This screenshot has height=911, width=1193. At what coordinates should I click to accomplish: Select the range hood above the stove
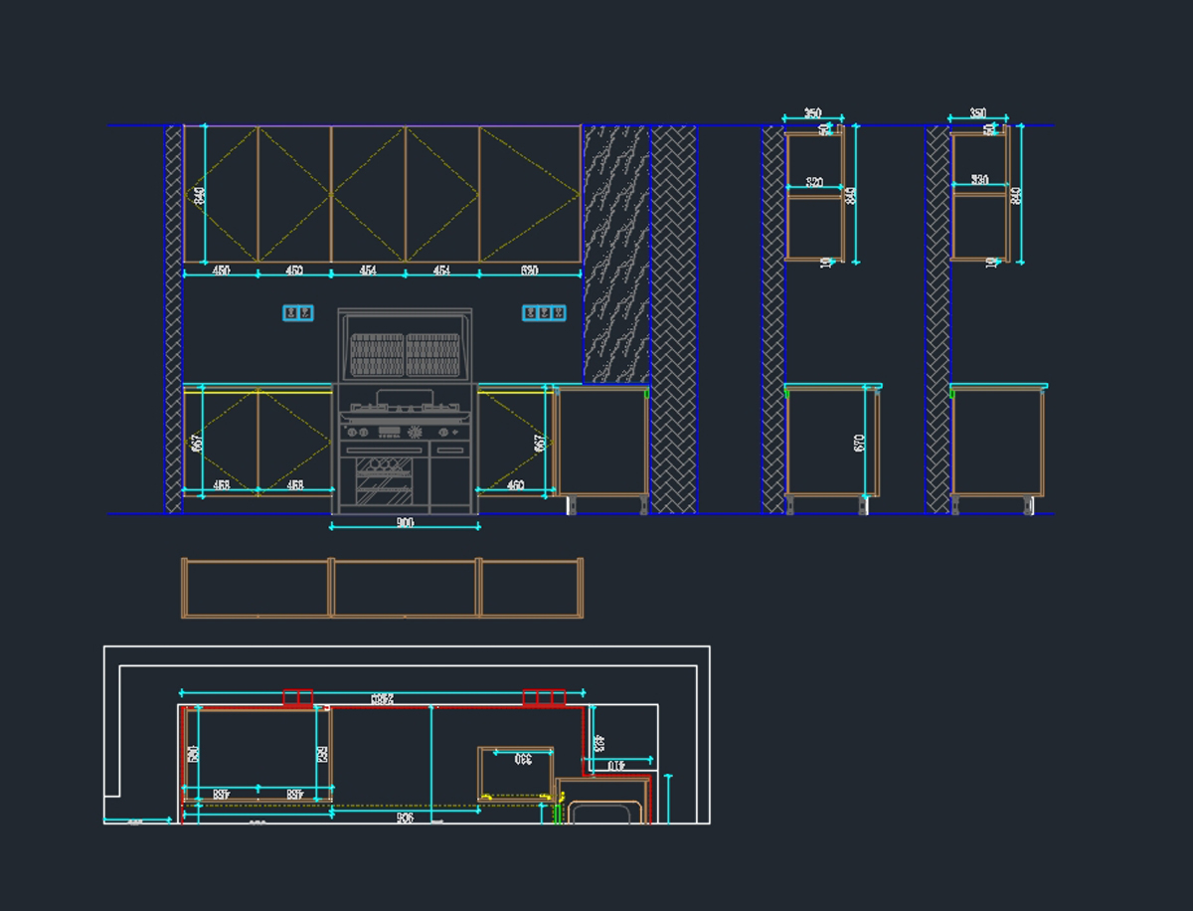405,344
